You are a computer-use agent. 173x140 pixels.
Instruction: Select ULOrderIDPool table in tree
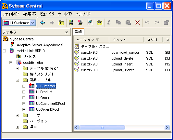tap(48, 109)
